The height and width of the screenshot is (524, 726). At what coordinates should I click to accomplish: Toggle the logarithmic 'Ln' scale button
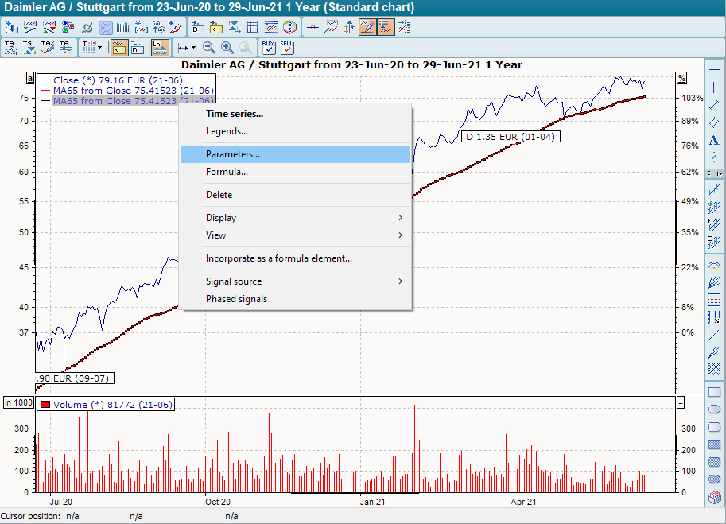click(x=160, y=48)
